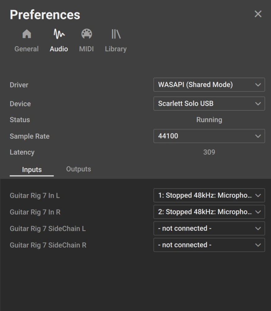This screenshot has height=311, width=271.
Task: Click the latency value 309
Action: pos(209,152)
